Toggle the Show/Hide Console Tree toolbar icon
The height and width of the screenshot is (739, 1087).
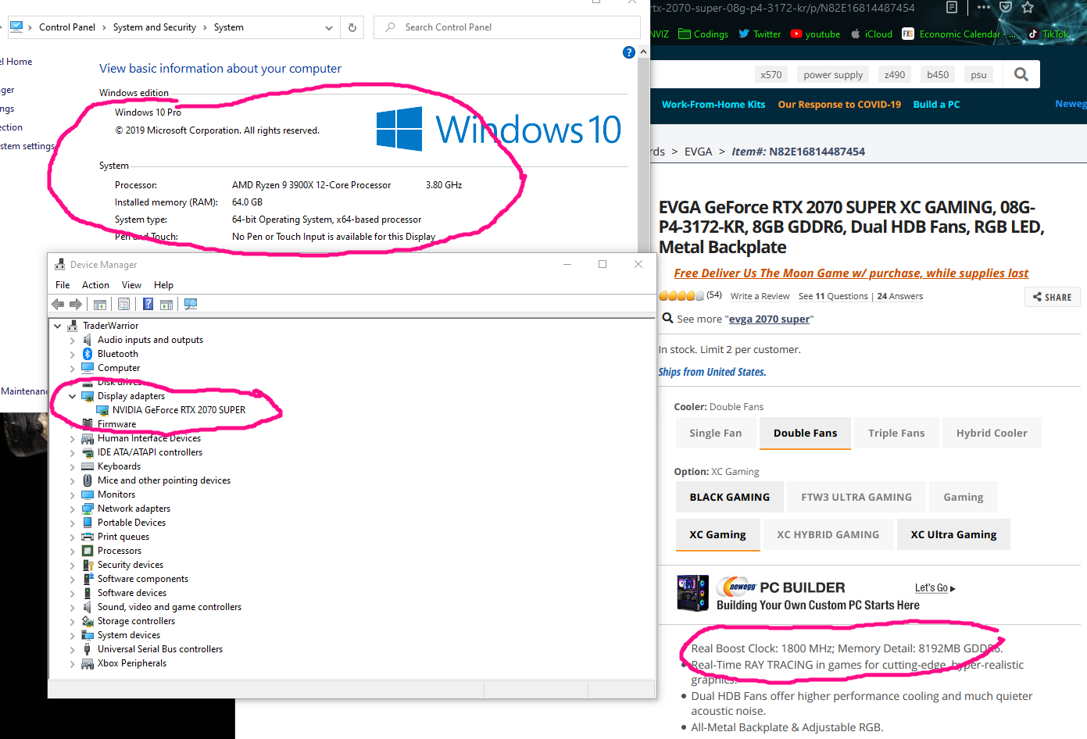[100, 304]
